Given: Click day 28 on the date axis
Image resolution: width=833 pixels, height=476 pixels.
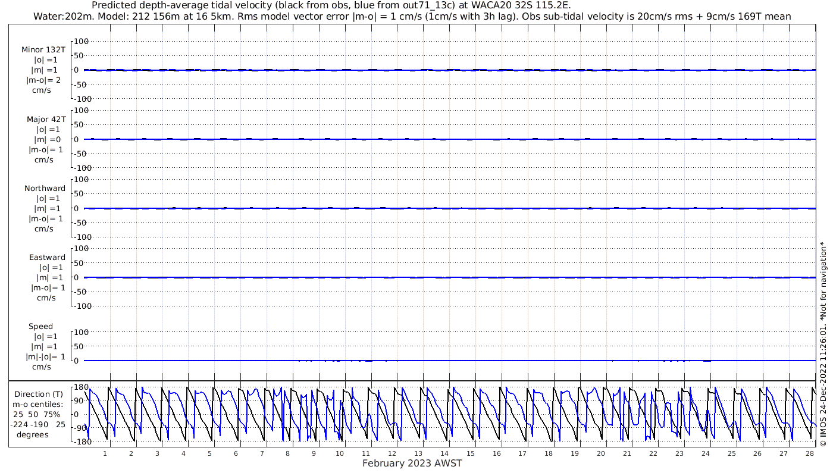Looking at the screenshot, I should point(809,453).
